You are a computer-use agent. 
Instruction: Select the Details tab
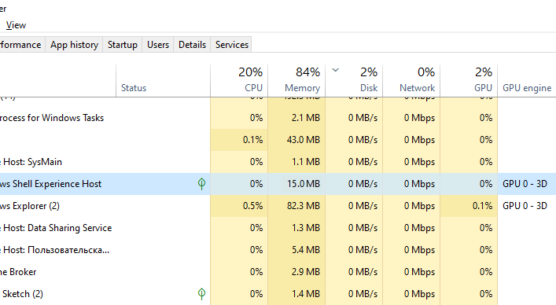[x=192, y=45]
